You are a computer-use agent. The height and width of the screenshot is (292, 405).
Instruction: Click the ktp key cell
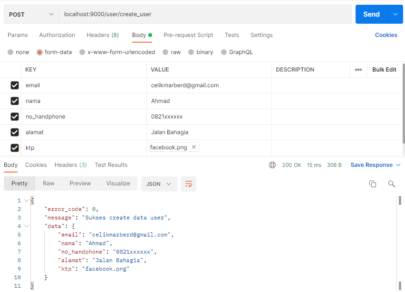(84, 148)
